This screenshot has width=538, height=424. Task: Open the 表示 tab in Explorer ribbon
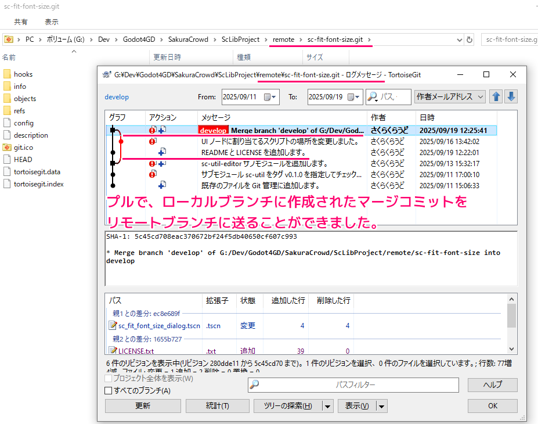[52, 22]
